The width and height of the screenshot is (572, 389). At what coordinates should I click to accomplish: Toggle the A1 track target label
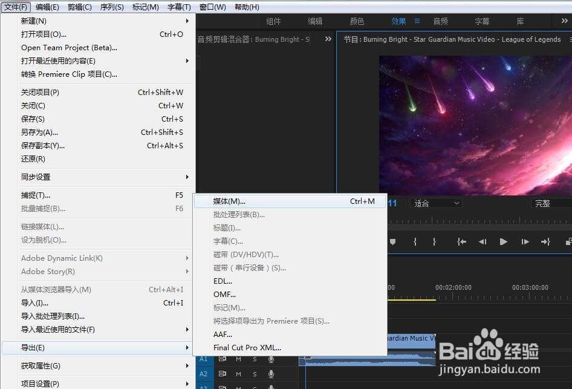tap(204, 359)
